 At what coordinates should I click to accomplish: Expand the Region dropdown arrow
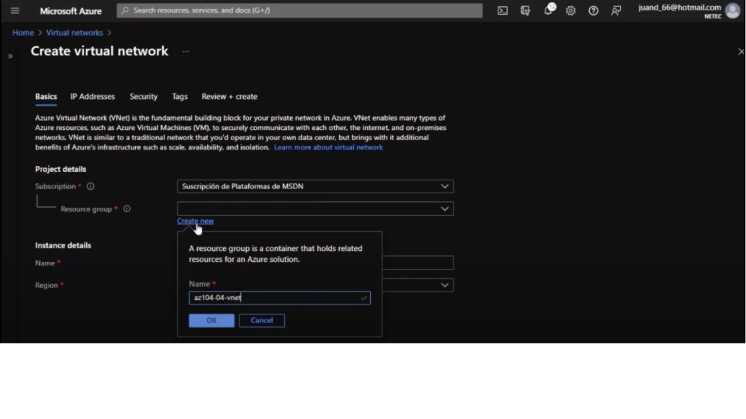[445, 285]
